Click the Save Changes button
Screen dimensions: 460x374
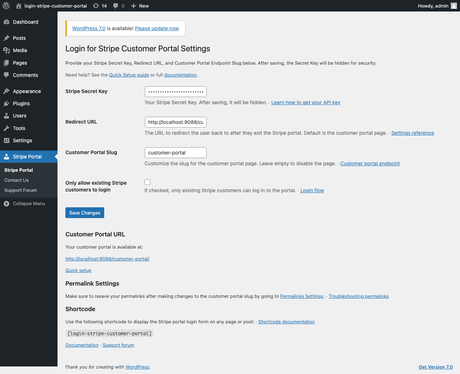(x=85, y=213)
